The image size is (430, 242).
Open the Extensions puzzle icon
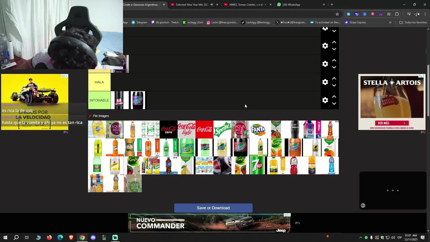[x=397, y=14]
